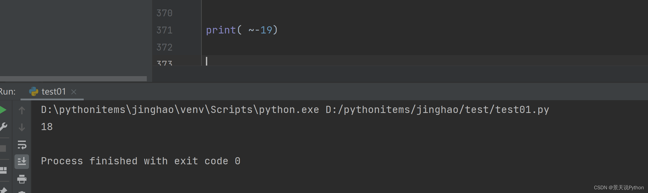Click line number 371 in the gutter
The image size is (648, 193).
point(164,30)
